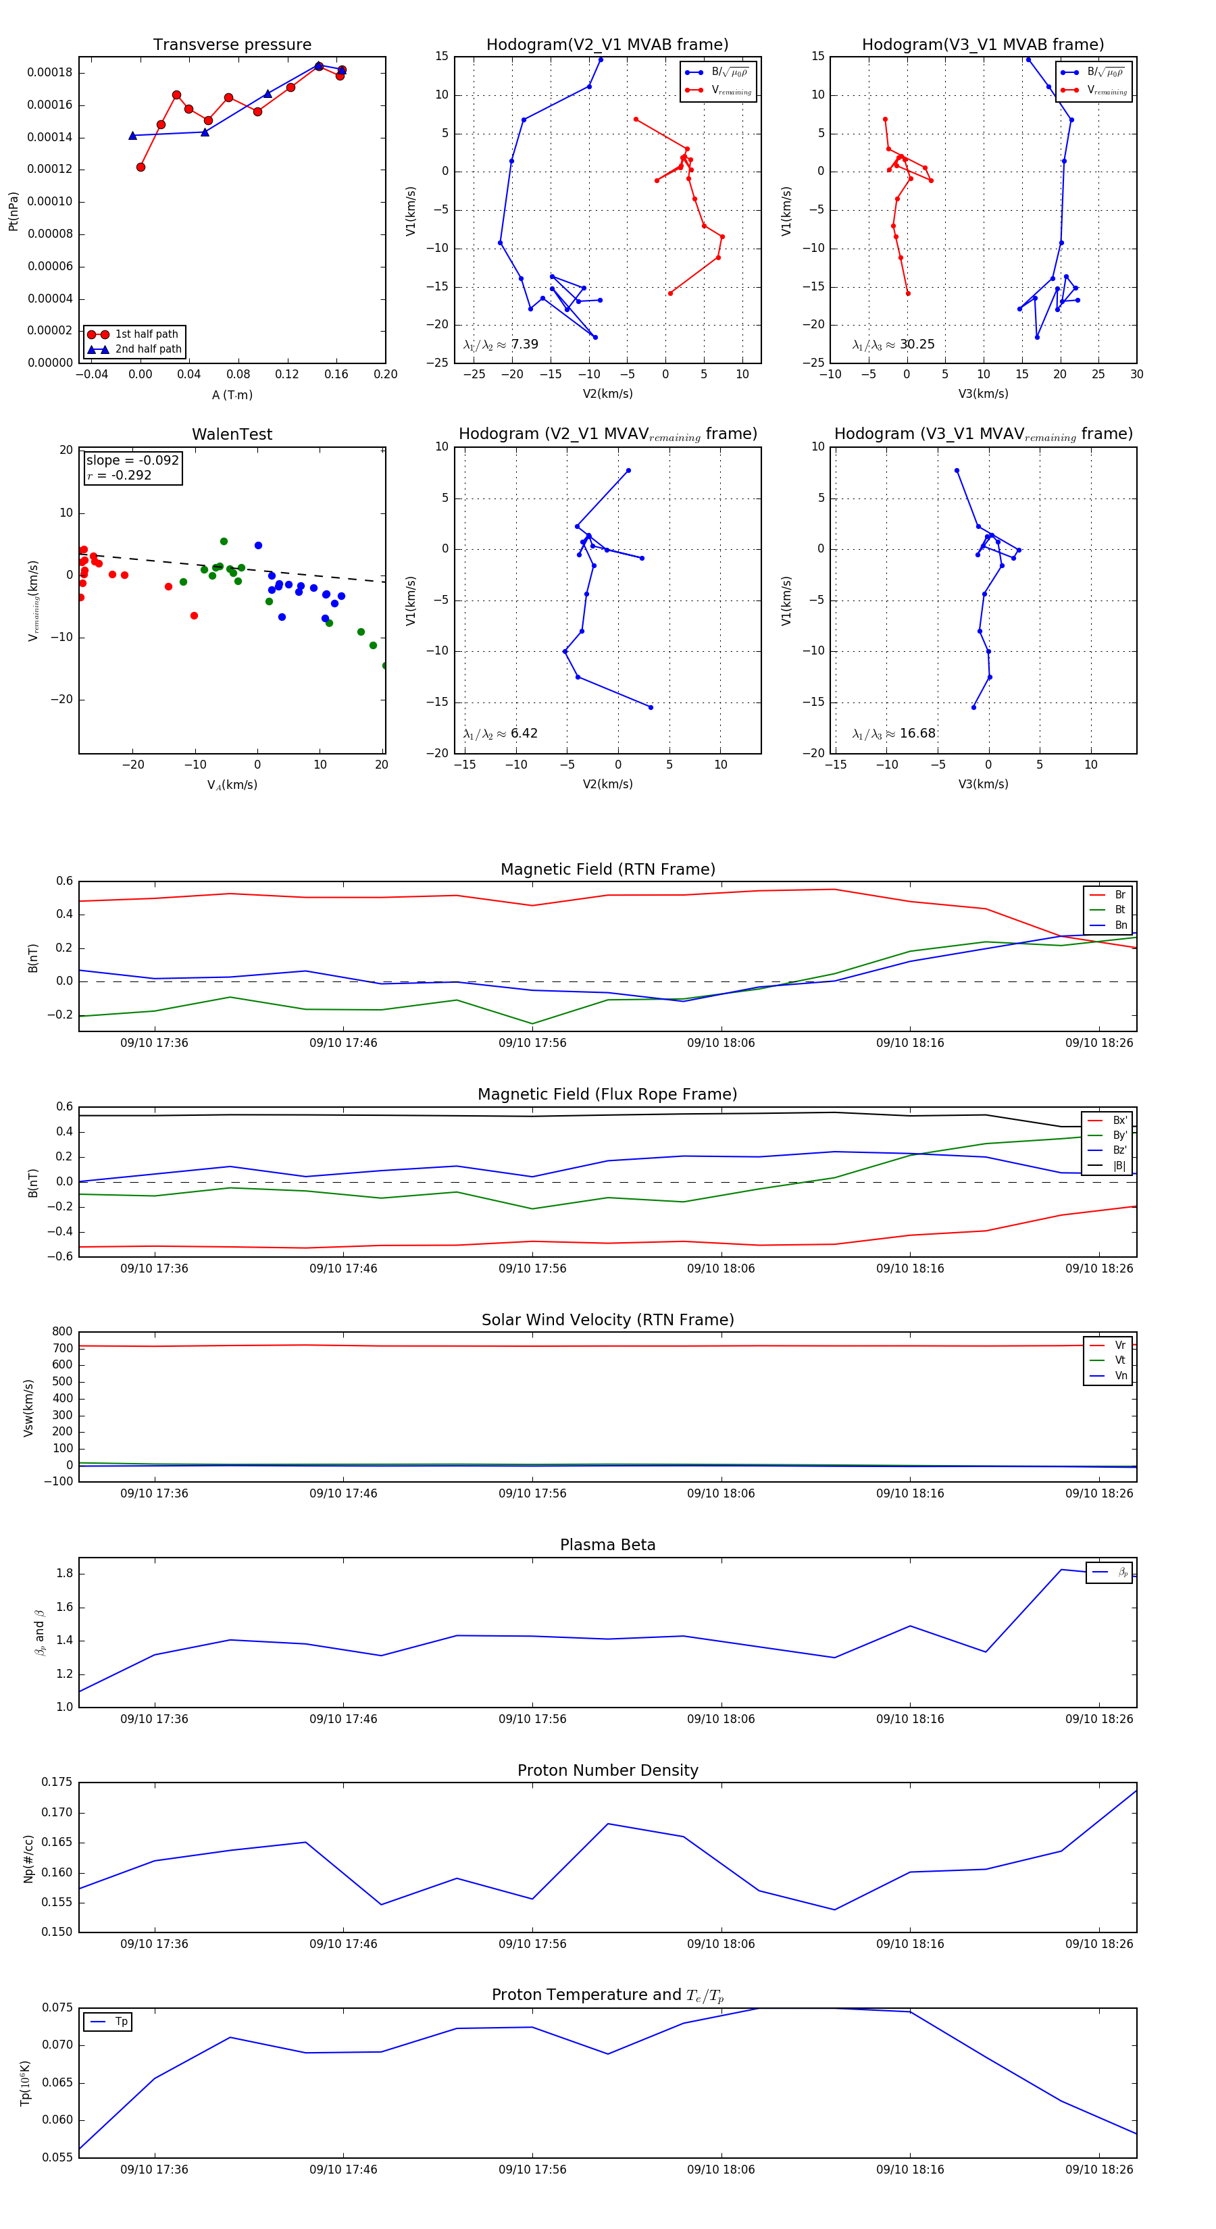Click the 'Hodogram (V3_V1 MVAVremaining frame)' title
Viewport: 1216px width, 2229px height.
pyautogui.click(x=983, y=434)
